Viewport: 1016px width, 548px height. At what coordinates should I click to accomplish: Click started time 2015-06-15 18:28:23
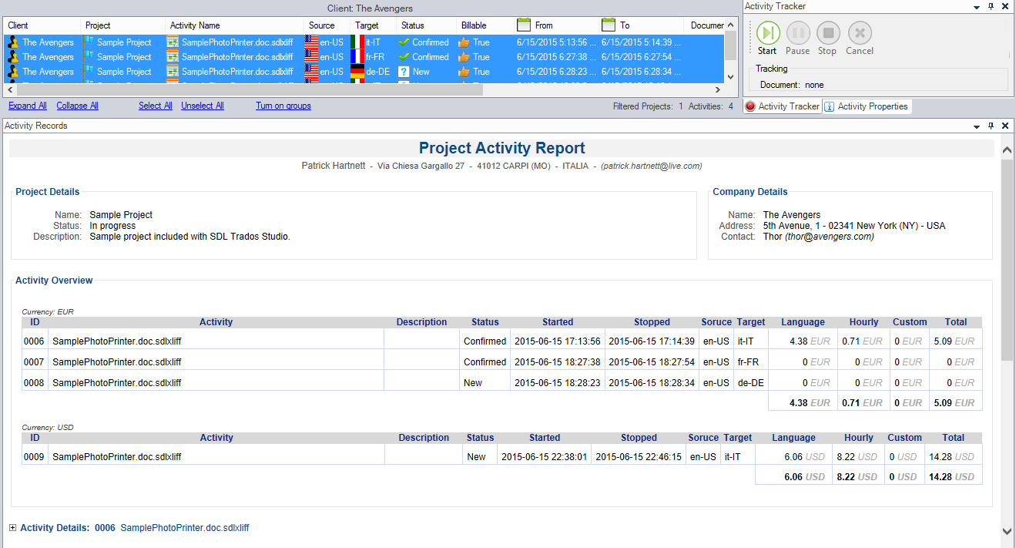click(x=557, y=382)
